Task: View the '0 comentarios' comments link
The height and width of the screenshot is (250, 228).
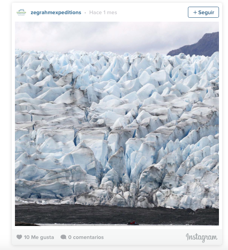Action: [x=86, y=237]
